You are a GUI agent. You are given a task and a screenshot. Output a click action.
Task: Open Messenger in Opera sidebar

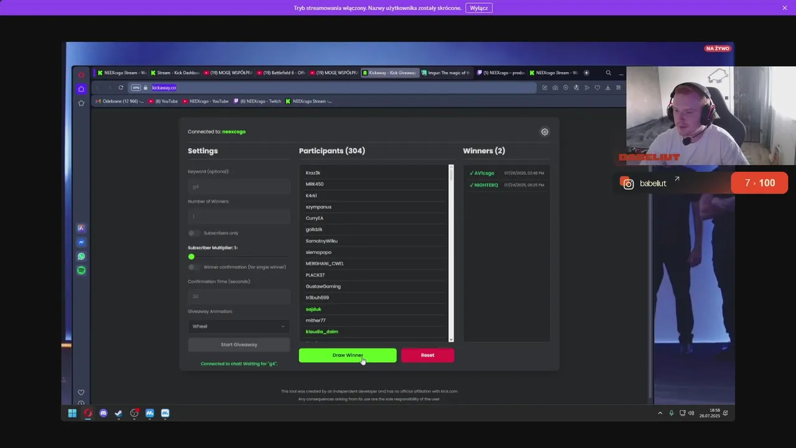click(81, 243)
